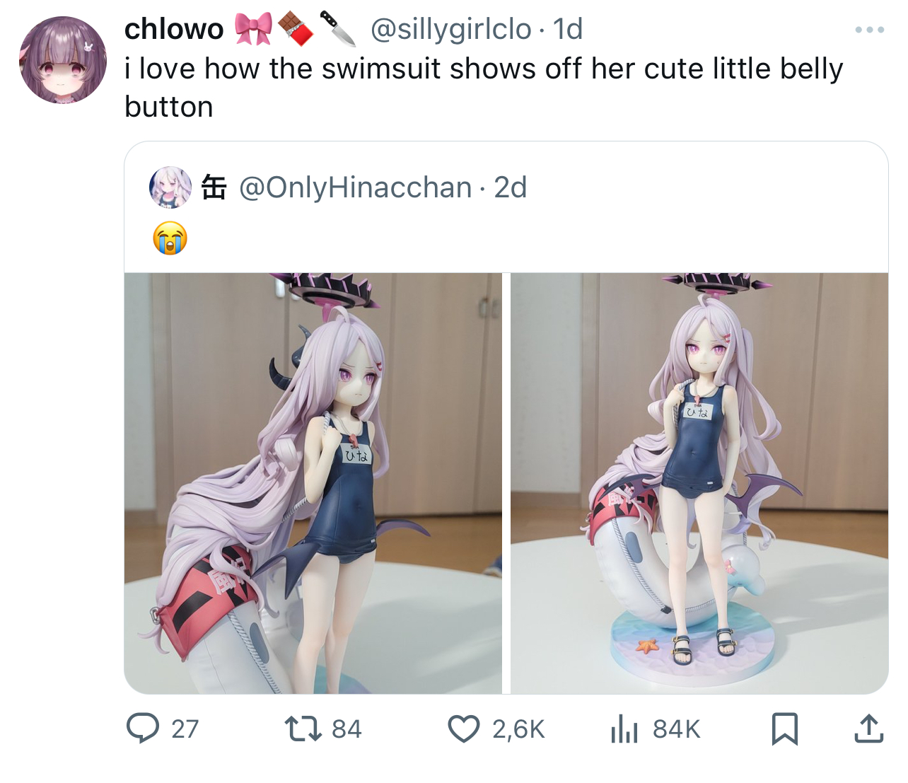908x783 pixels.
Task: Click the chlowo display name
Action: click(x=174, y=29)
